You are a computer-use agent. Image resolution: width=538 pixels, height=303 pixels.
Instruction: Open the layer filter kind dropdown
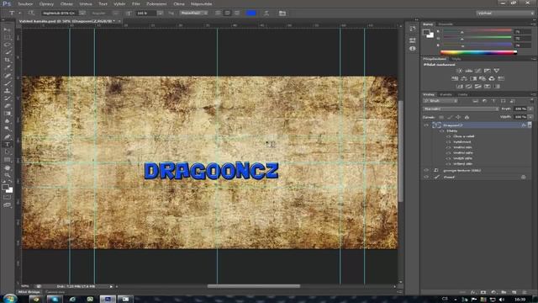click(440, 101)
